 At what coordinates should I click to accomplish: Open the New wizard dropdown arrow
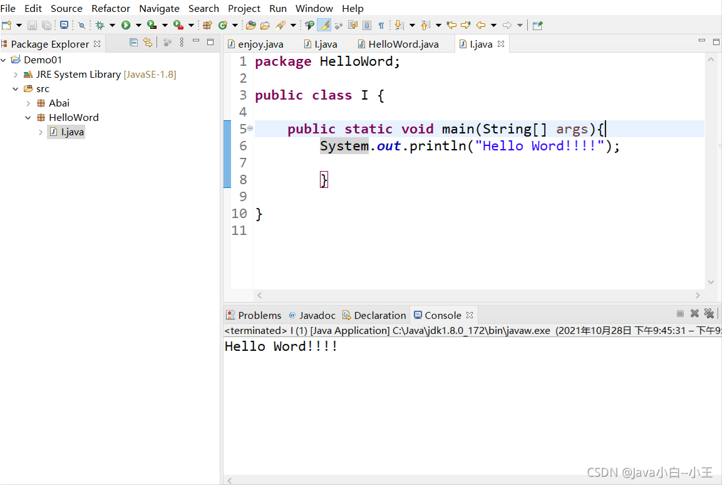(19, 25)
